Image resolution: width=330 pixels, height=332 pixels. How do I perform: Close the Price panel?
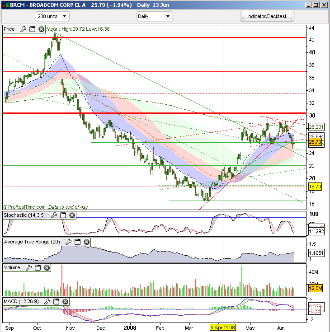pos(41,29)
